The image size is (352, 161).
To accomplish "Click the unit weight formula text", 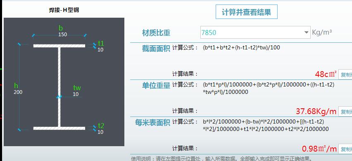I will tap(269, 89).
